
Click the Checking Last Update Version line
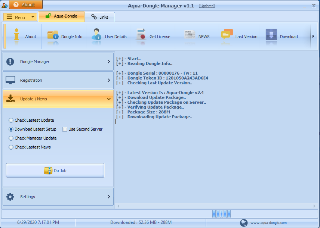pos(154,83)
